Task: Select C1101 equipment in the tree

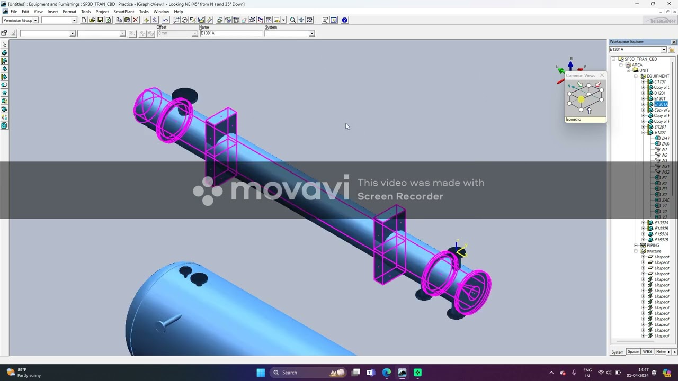Action: coord(660,82)
